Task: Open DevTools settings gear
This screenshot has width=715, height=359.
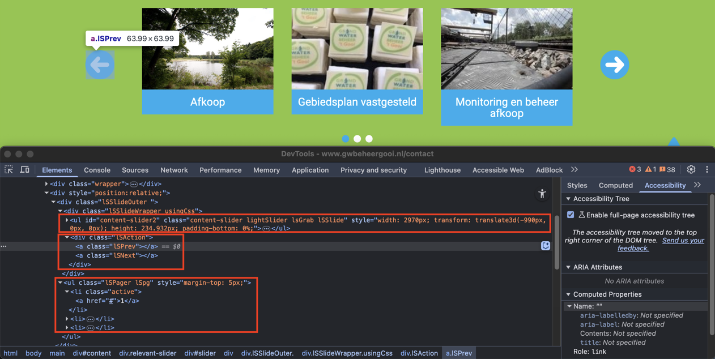Action: click(x=691, y=170)
